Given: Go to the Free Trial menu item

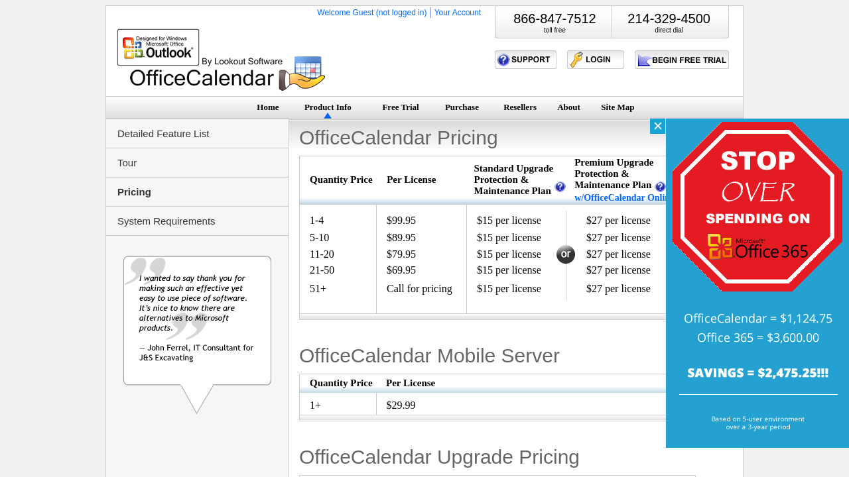Looking at the screenshot, I should point(401,107).
